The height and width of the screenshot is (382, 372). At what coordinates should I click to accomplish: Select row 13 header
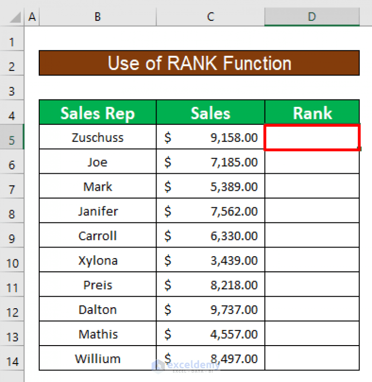point(12,334)
